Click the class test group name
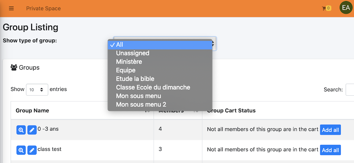Image resolution: width=354 pixels, height=163 pixels. tap(50, 149)
